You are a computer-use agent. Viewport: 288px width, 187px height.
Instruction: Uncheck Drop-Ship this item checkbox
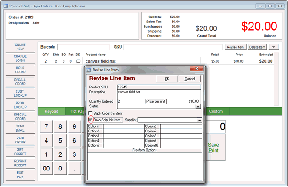[90, 120]
